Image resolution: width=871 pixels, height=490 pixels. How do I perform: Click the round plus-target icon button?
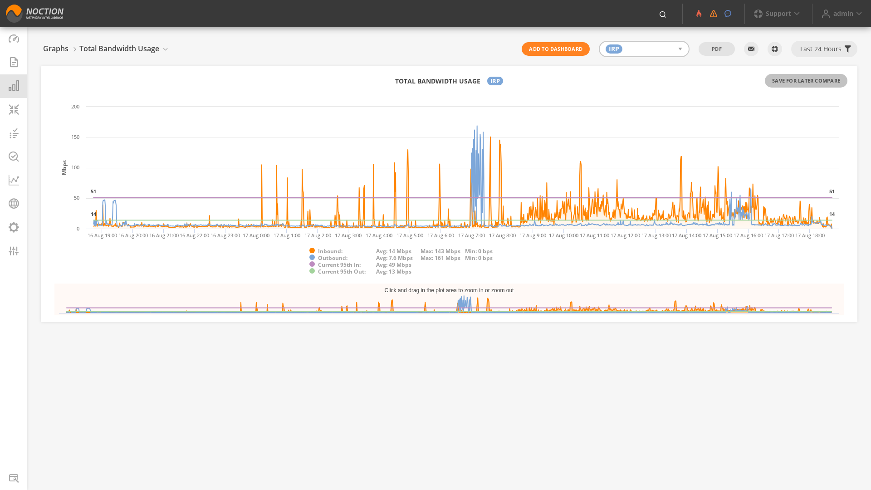pyautogui.click(x=775, y=49)
